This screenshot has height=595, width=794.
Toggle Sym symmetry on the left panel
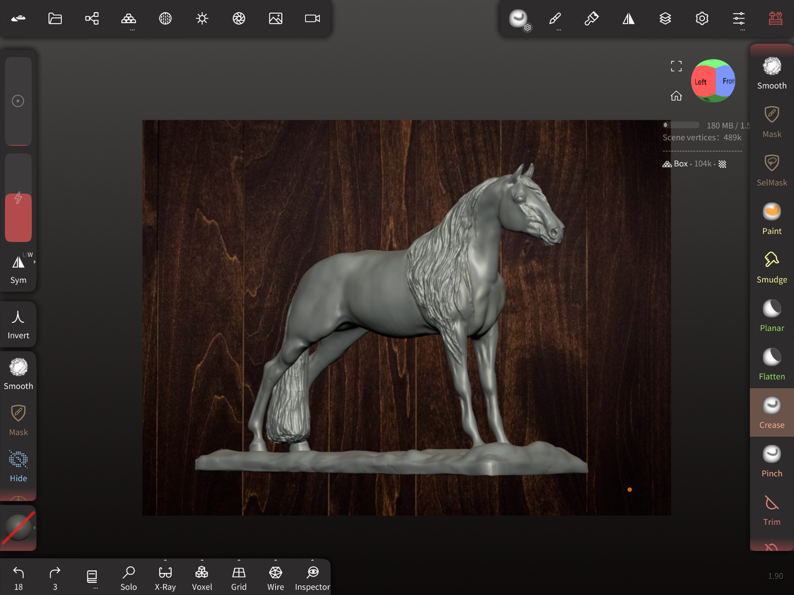[x=18, y=269]
